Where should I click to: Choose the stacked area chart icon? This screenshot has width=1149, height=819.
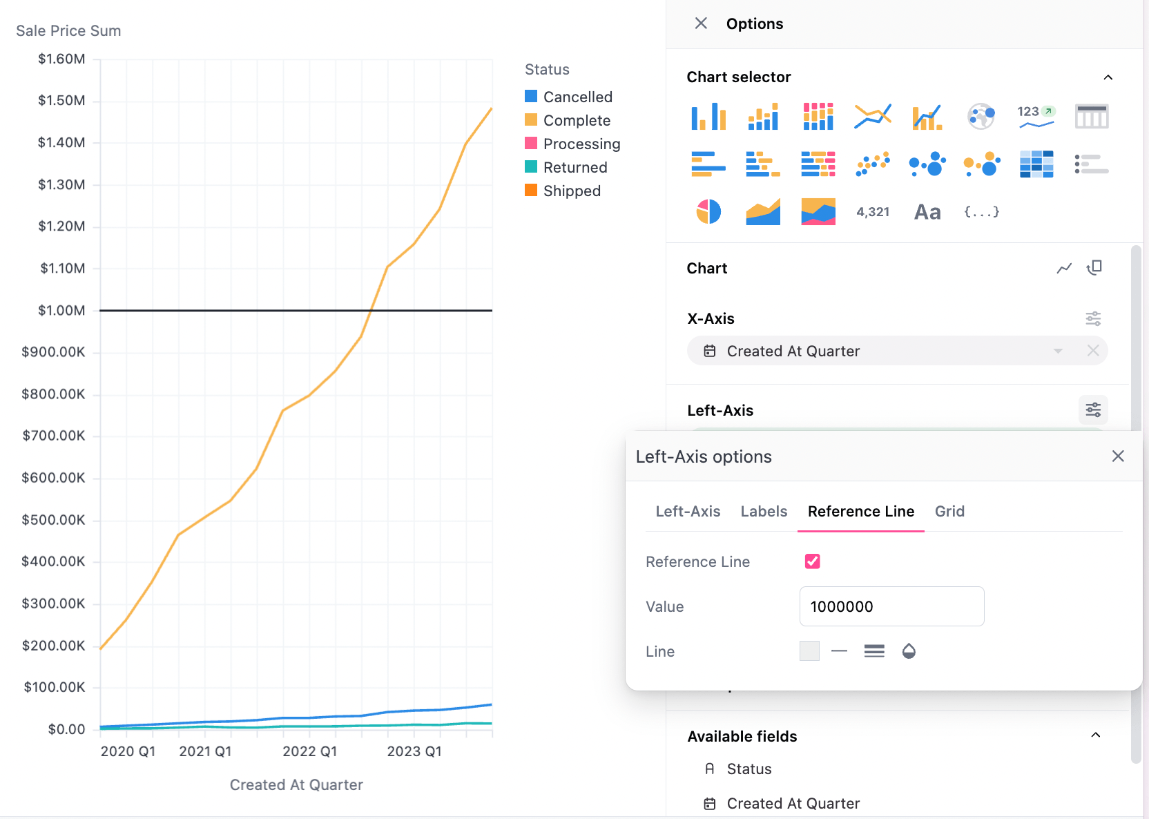click(818, 212)
